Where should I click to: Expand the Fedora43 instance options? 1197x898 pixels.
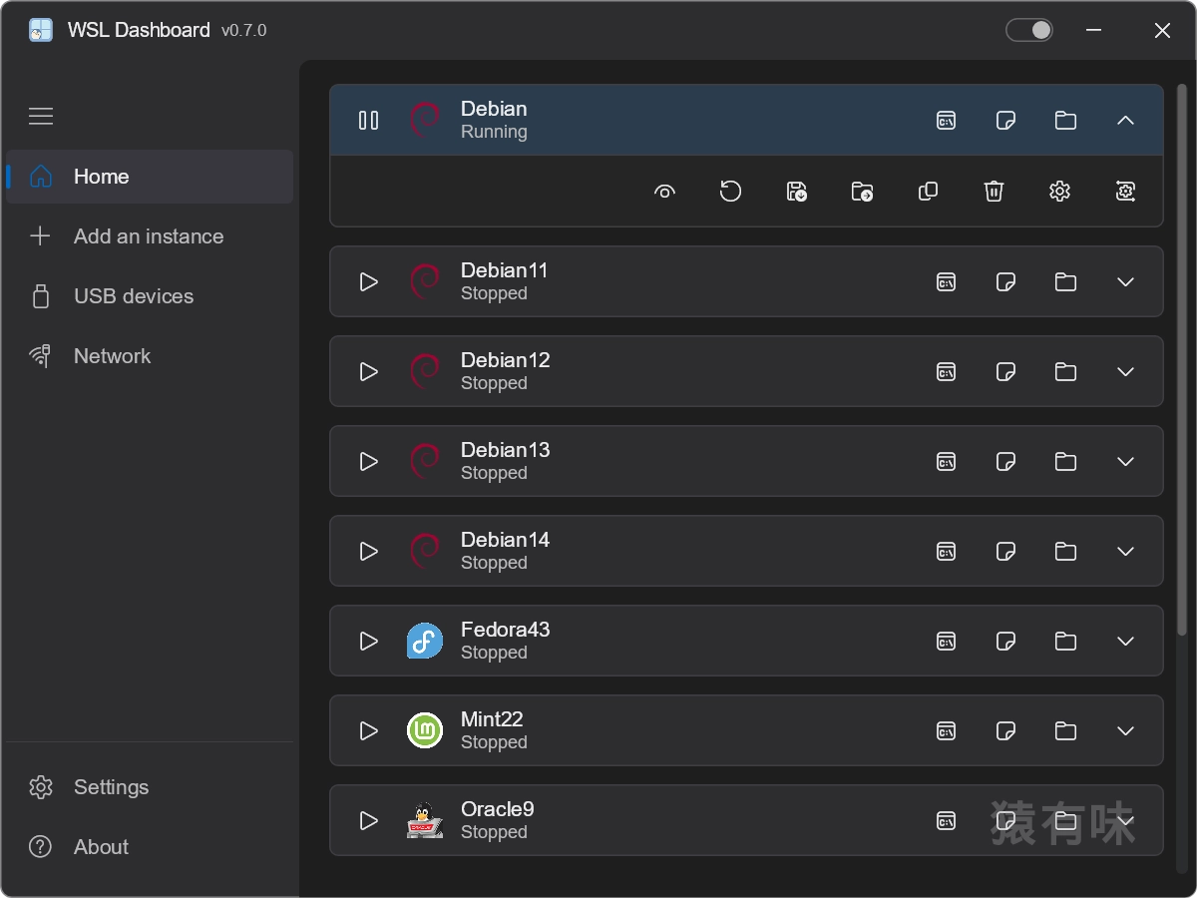click(x=1125, y=642)
